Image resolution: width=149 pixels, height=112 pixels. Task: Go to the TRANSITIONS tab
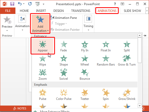(81, 11)
